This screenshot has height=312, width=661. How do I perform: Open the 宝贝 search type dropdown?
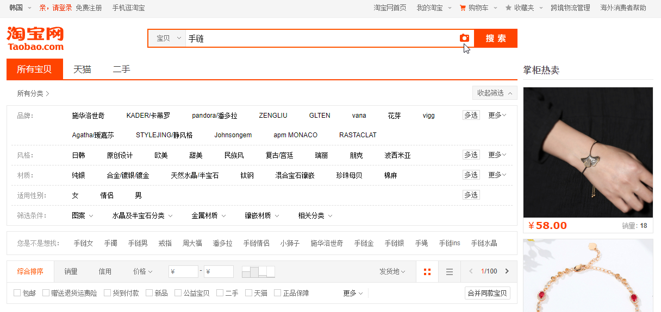click(167, 39)
